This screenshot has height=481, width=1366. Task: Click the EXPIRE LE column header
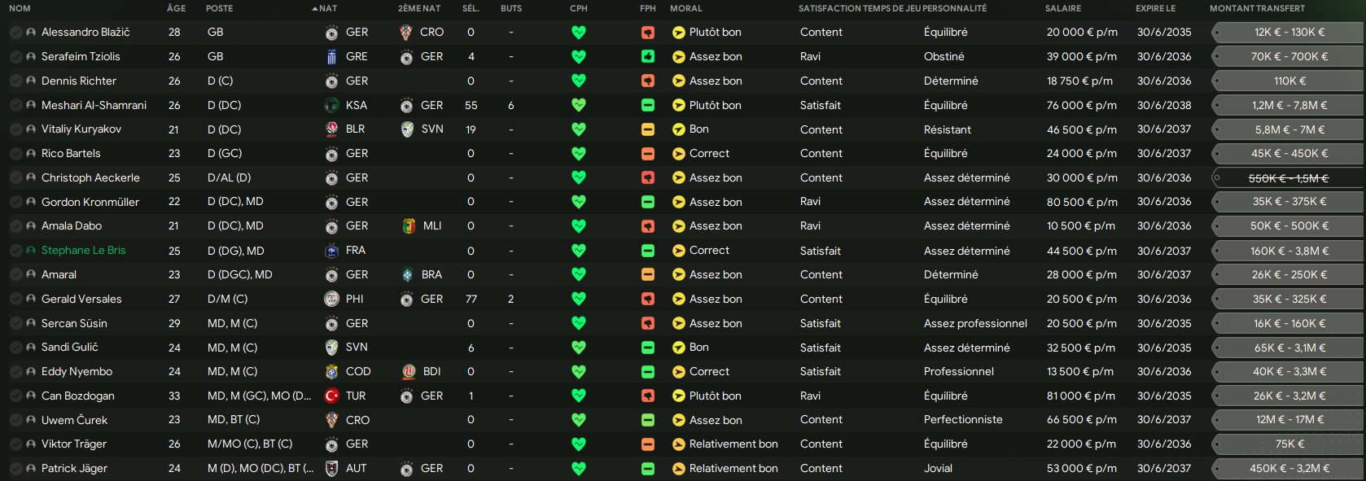(1156, 8)
